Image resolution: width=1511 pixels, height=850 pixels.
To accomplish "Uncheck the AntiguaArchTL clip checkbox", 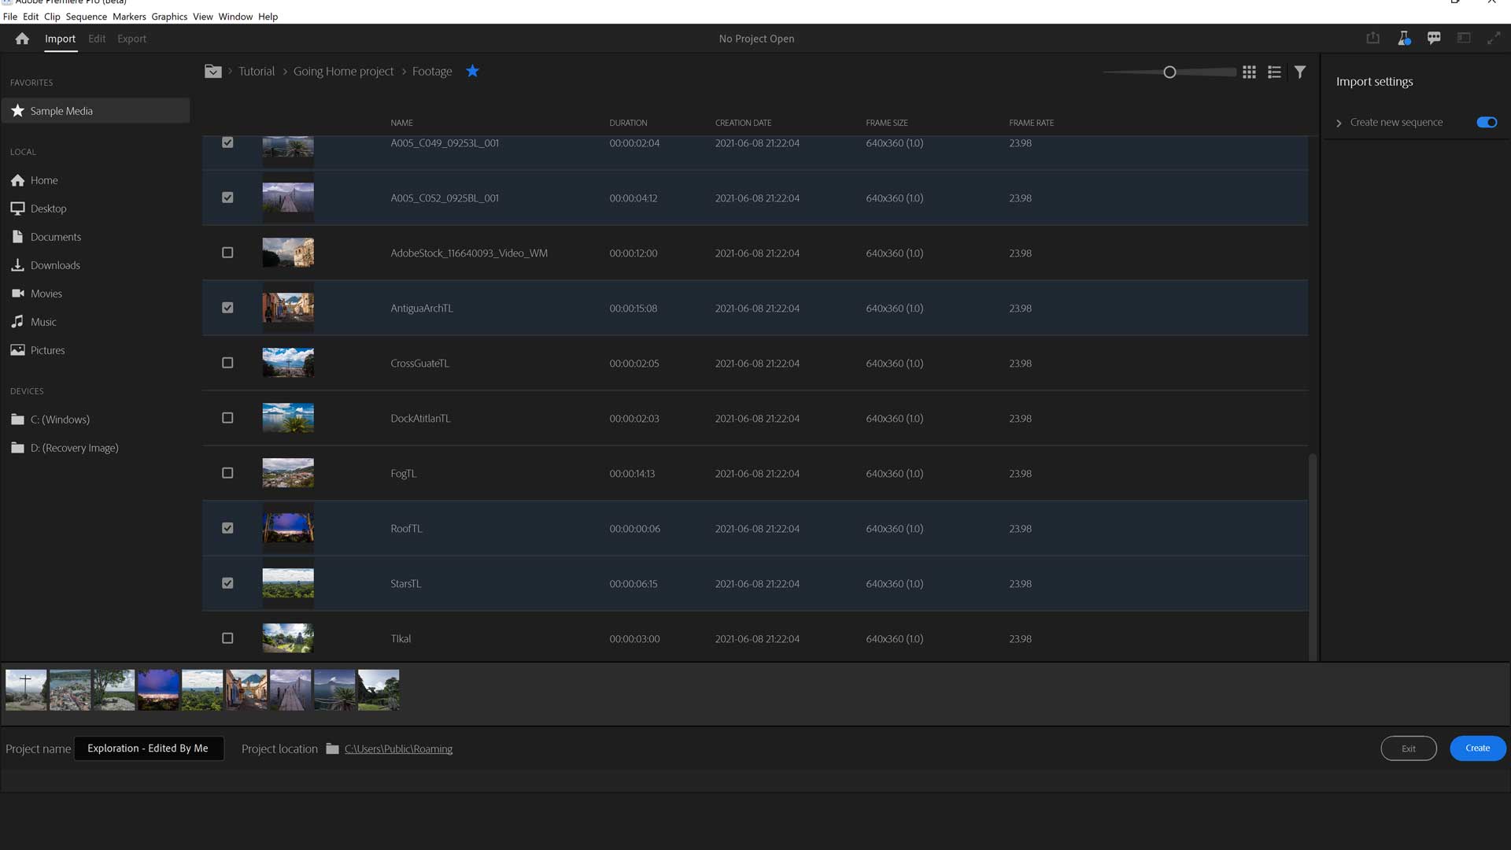I will point(227,308).
